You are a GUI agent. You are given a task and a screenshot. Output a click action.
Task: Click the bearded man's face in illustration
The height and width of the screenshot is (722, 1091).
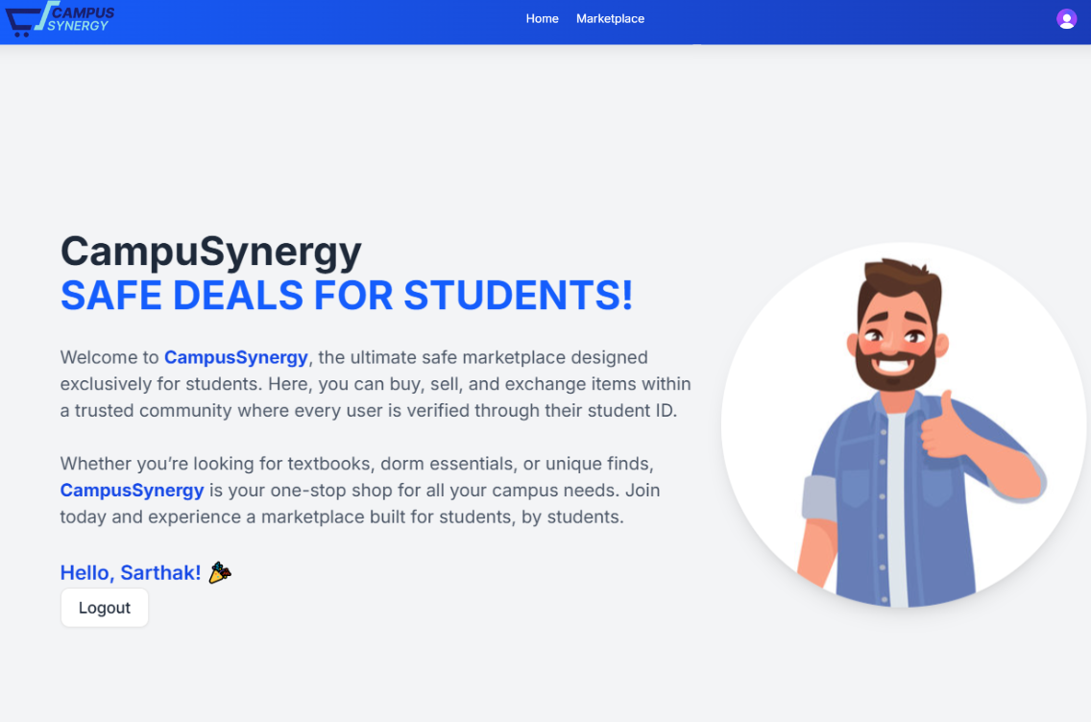coord(897,334)
